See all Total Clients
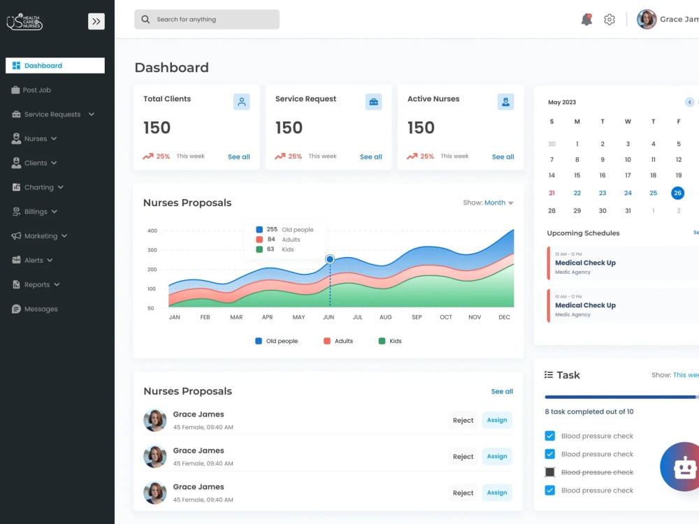The image size is (699, 524). (x=239, y=157)
